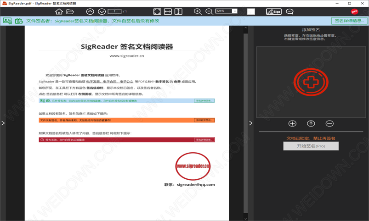Switch to full screen view icon
This screenshot has width=369, height=221.
[157, 11]
